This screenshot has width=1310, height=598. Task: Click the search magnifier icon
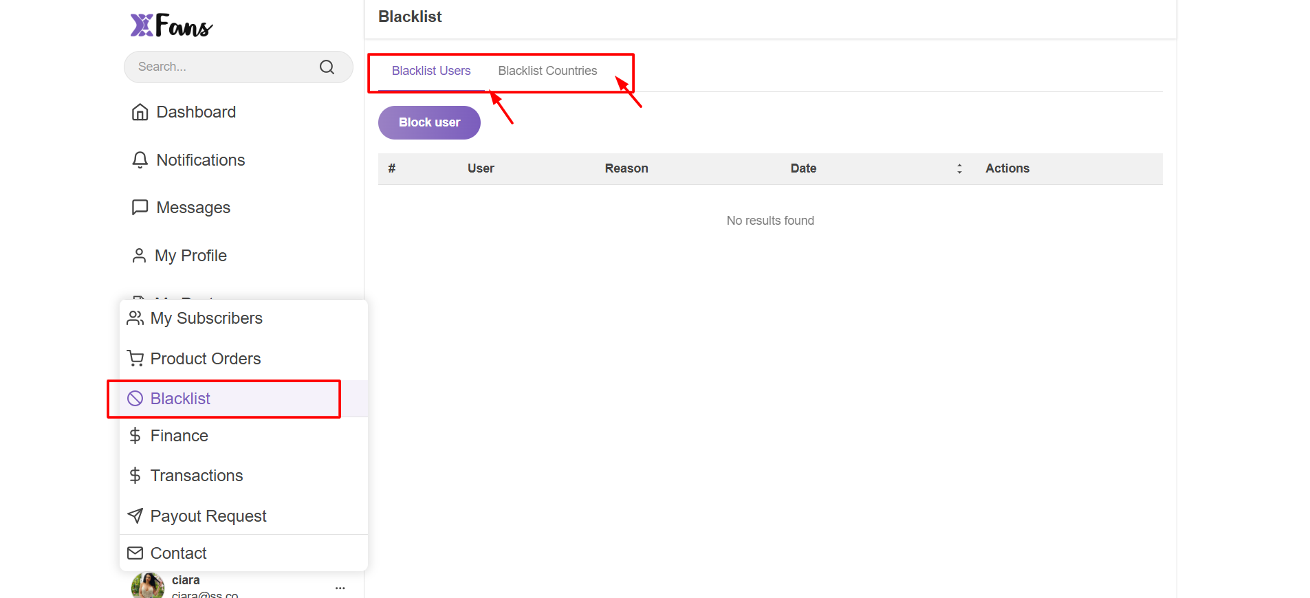327,67
